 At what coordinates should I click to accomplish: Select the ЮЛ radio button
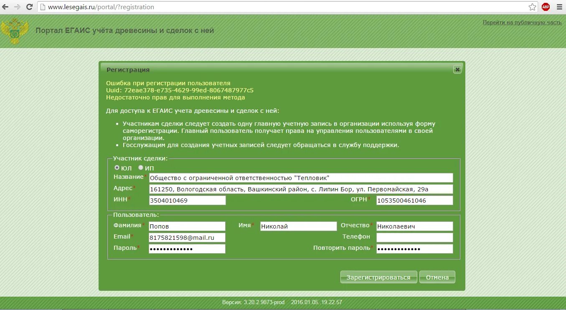117,168
